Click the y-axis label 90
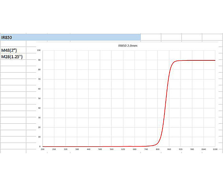The height and width of the screenshot is (186, 223). click(39, 60)
